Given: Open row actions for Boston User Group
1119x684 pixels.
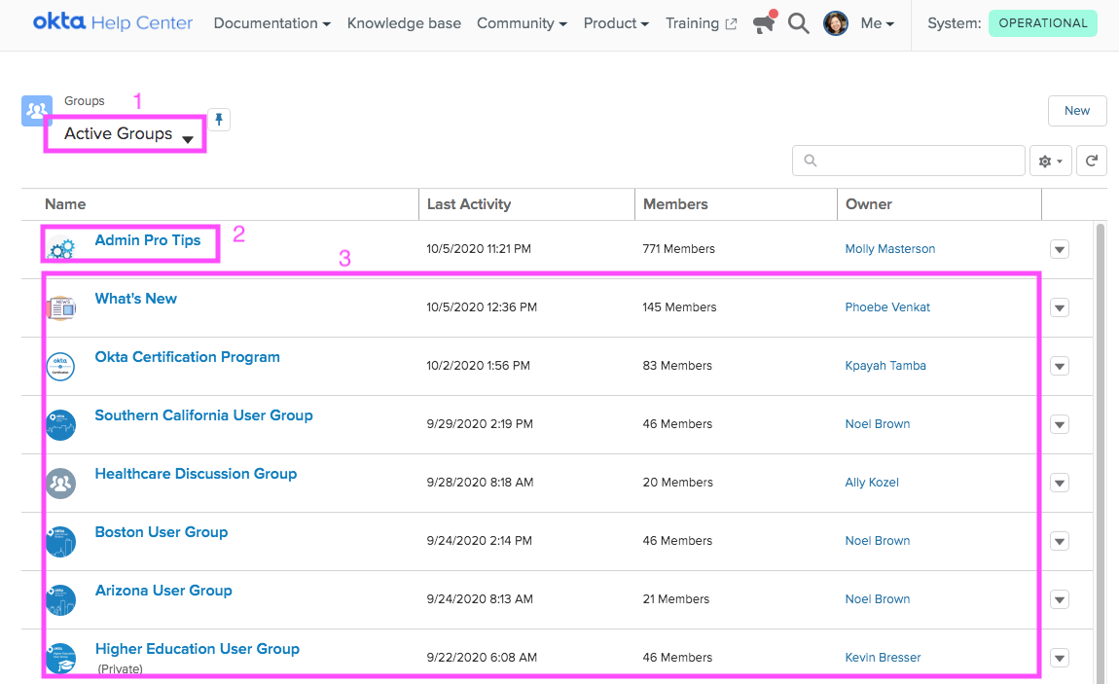Looking at the screenshot, I should 1060,541.
